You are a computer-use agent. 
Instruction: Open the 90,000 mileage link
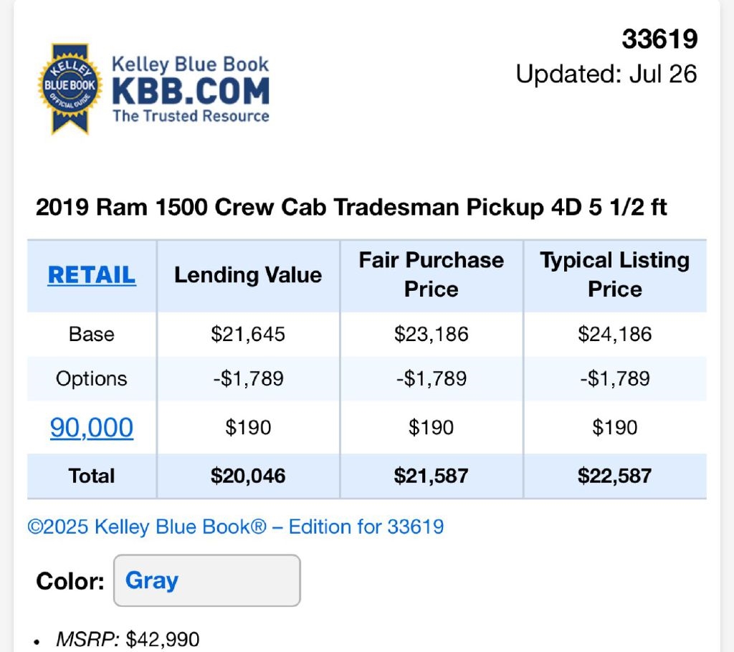pos(92,428)
